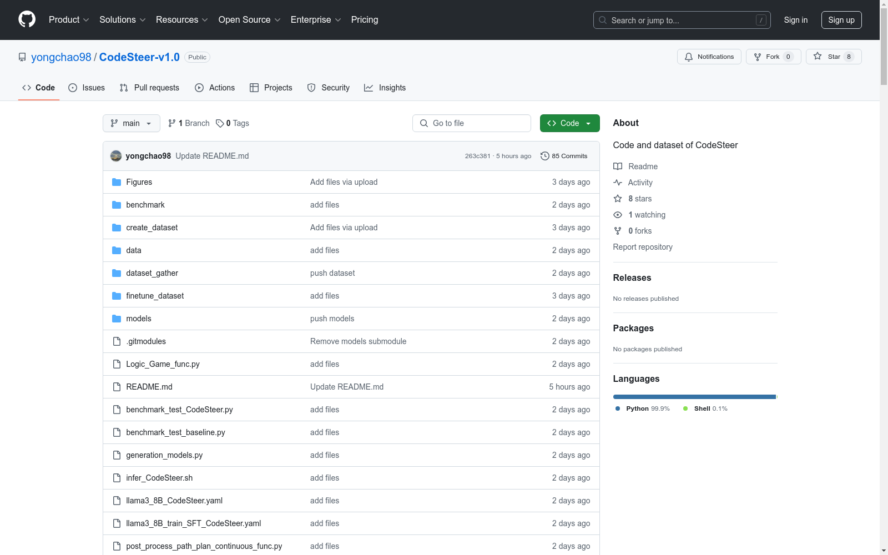
Task: Open the Remove models submodule commit message
Action: (x=358, y=341)
